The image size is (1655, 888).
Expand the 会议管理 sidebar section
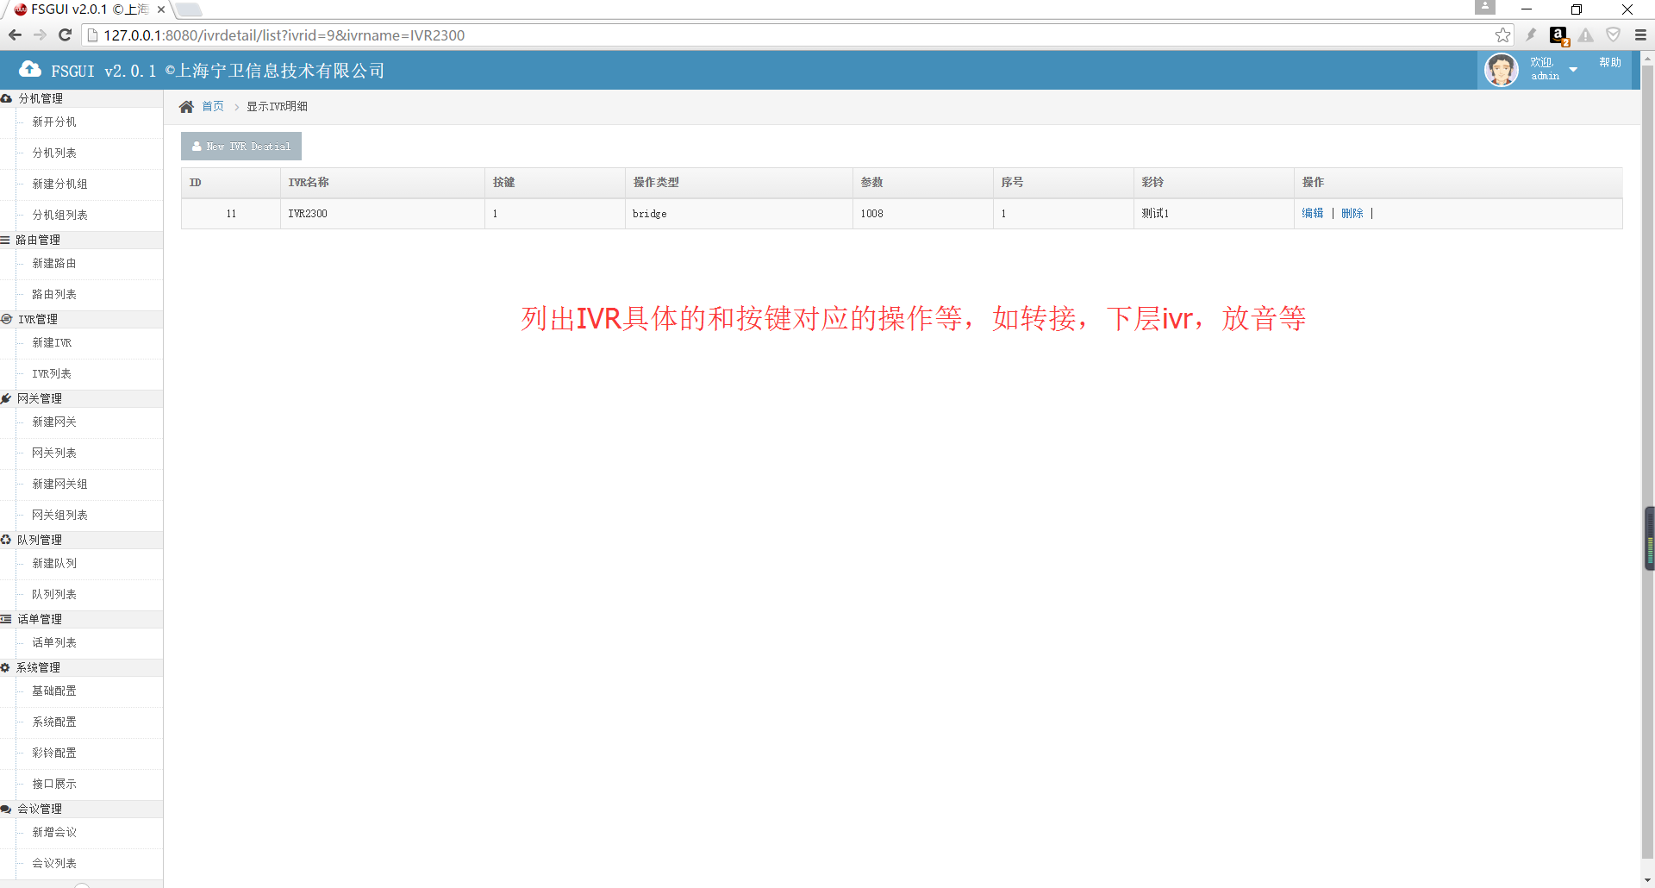click(x=40, y=810)
